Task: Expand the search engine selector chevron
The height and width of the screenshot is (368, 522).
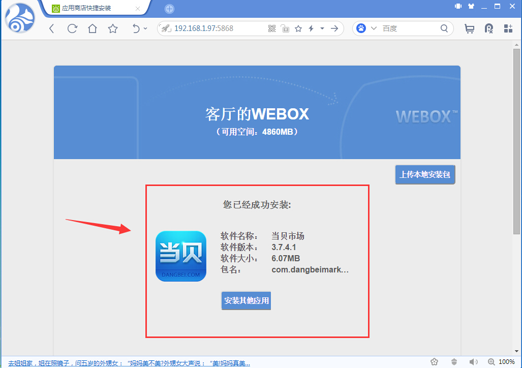Action: pos(374,28)
